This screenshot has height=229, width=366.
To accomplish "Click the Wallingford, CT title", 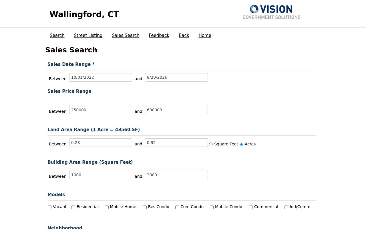I will 84,14.
